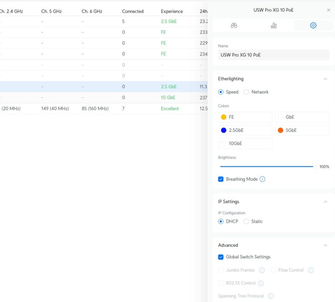Click the Flow Control info icon
Screen dimensions: 335x302
click(311, 270)
